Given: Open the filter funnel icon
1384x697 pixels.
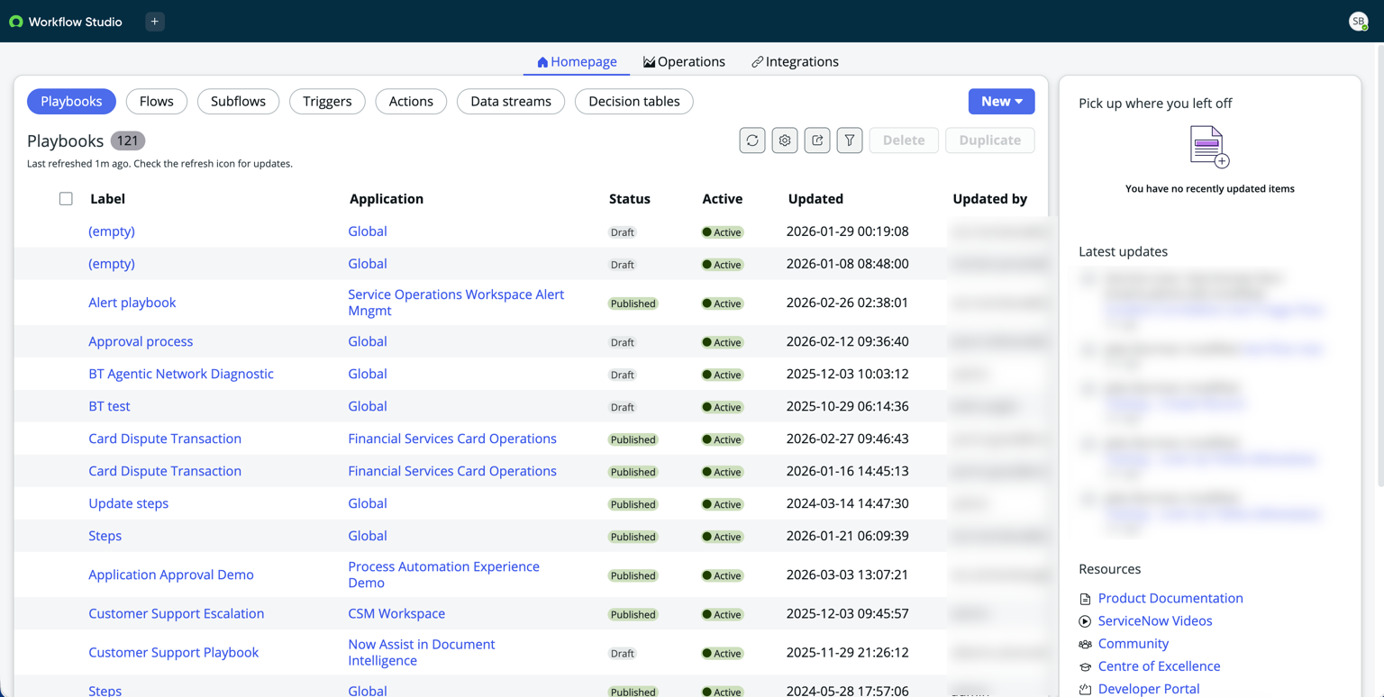Looking at the screenshot, I should pyautogui.click(x=850, y=140).
